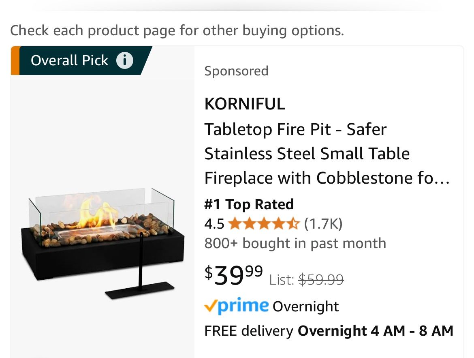Screen dimensions: 474x358
Task: Click the 4.5 rating number
Action: tap(214, 223)
